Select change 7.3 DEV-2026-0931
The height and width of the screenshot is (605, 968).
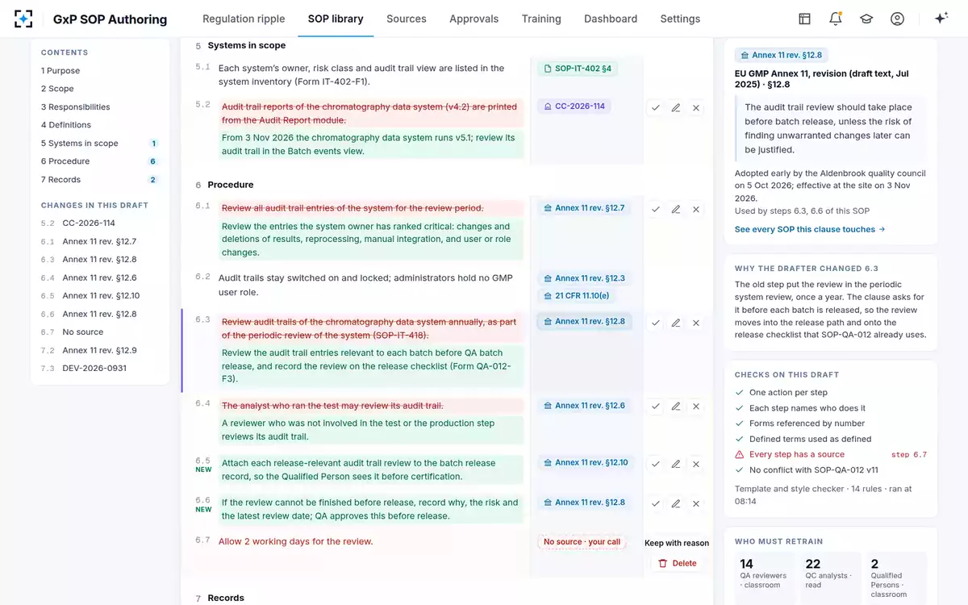[100, 369]
